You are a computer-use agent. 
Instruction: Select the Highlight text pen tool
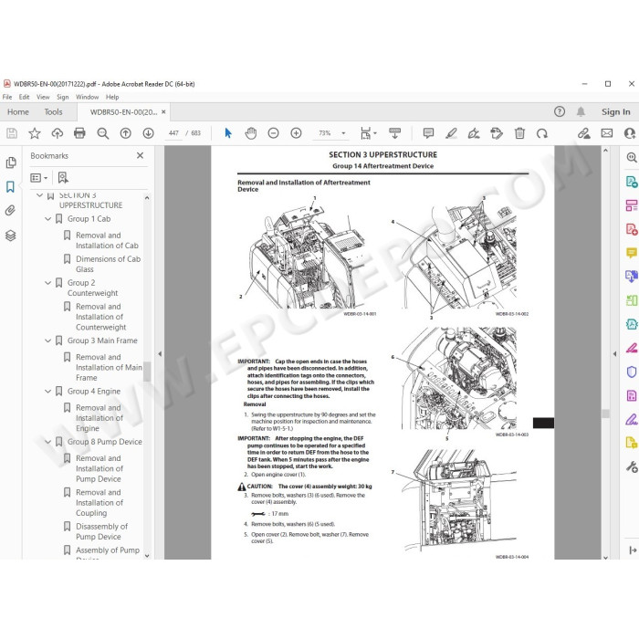point(451,133)
